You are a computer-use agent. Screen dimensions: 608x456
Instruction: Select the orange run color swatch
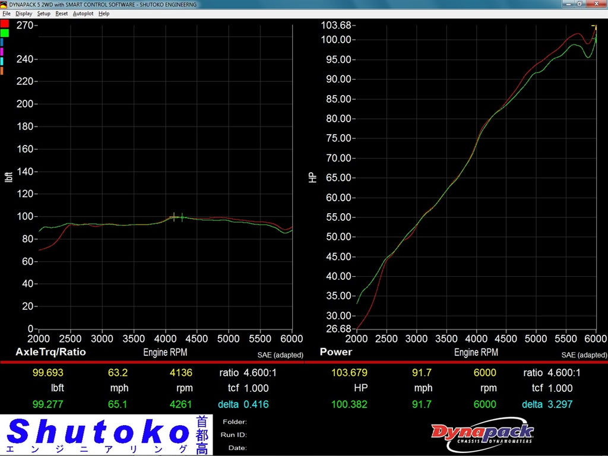coord(2,71)
